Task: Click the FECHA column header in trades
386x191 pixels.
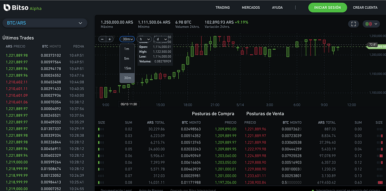Action: point(78,46)
